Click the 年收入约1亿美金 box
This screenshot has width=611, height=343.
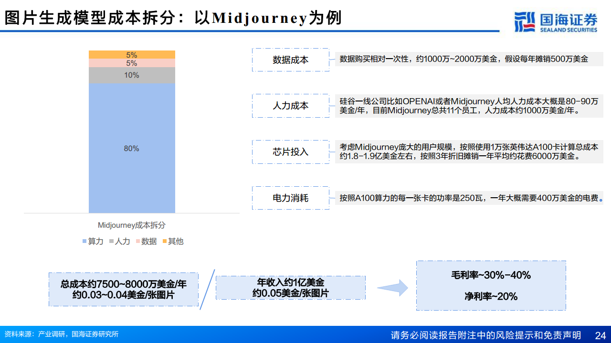coord(291,288)
